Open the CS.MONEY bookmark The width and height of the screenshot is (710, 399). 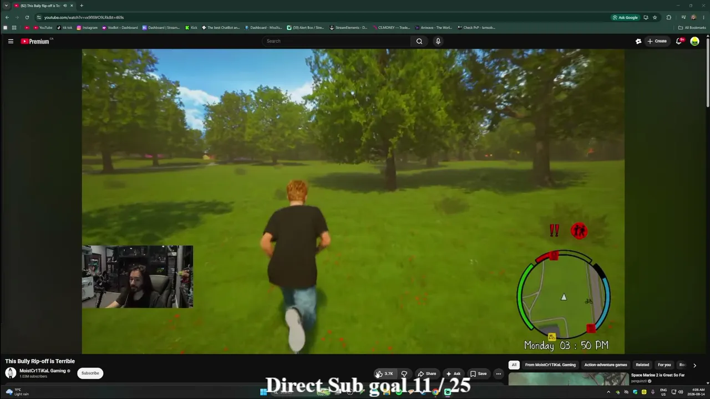tap(390, 28)
